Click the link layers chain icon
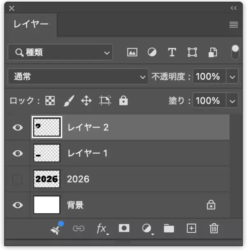This screenshot has width=247, height=252. tap(79, 229)
